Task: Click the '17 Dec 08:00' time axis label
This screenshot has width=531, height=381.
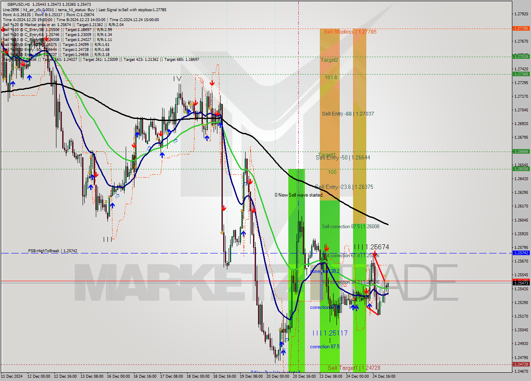Action: pos(171,376)
